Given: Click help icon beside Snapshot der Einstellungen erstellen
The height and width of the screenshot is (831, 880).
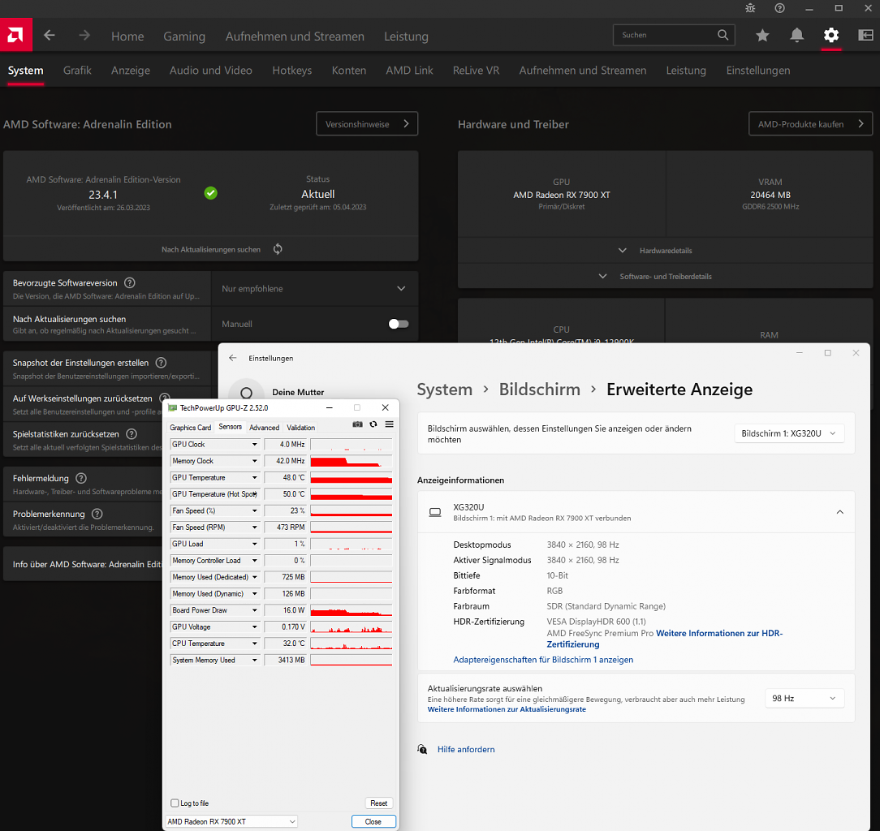Looking at the screenshot, I should (x=161, y=363).
